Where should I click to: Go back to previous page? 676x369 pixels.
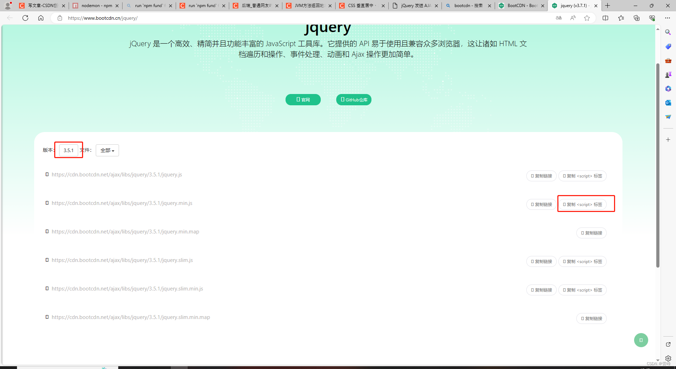coord(10,18)
